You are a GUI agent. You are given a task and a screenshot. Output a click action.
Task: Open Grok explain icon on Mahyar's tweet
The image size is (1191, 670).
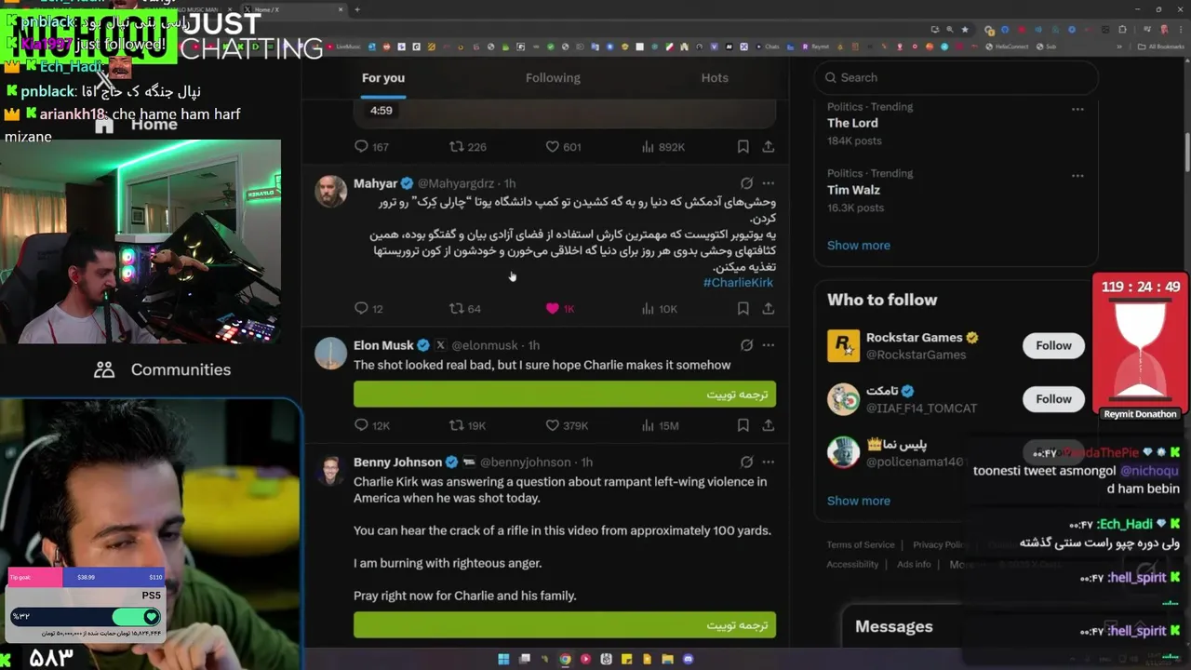[x=746, y=183]
